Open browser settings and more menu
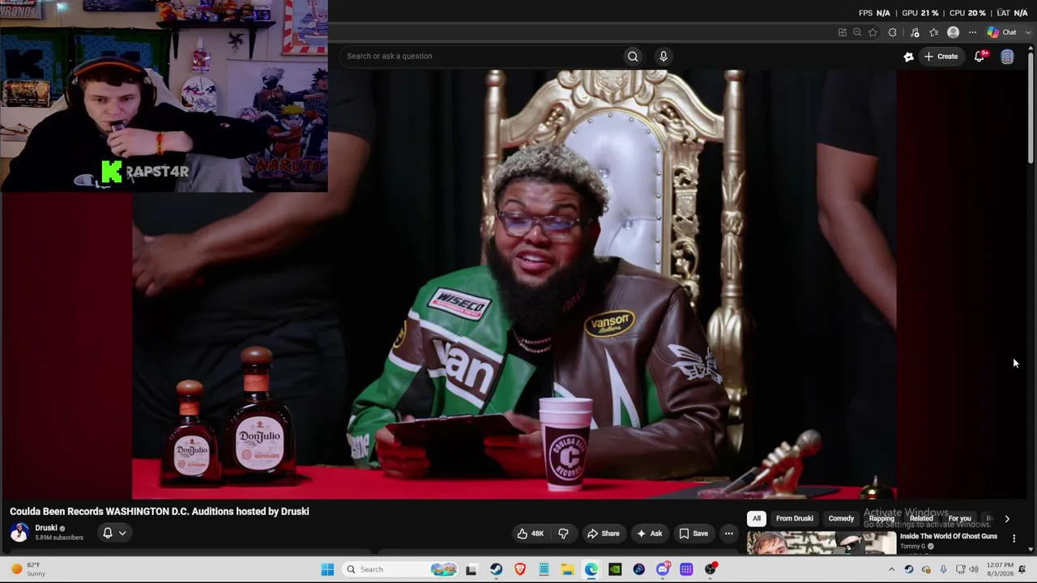Viewport: 1037px width, 583px height. point(973,32)
